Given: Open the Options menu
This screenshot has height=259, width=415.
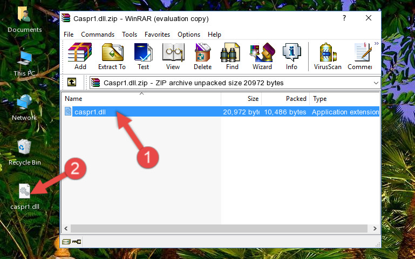Looking at the screenshot, I should coord(189,35).
